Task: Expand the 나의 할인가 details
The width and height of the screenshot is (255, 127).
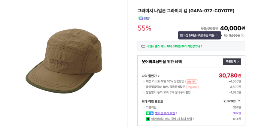Action: click(151, 76)
